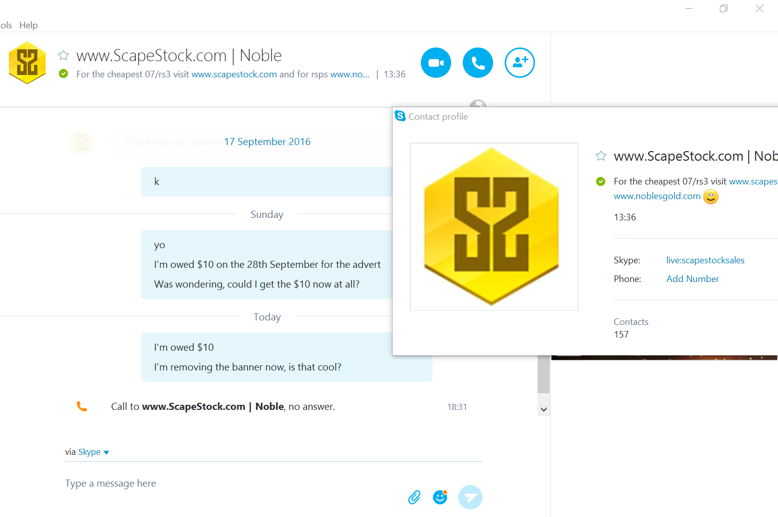
Task: Select message "I'm owed $10 on the 28th September"
Action: 267,264
